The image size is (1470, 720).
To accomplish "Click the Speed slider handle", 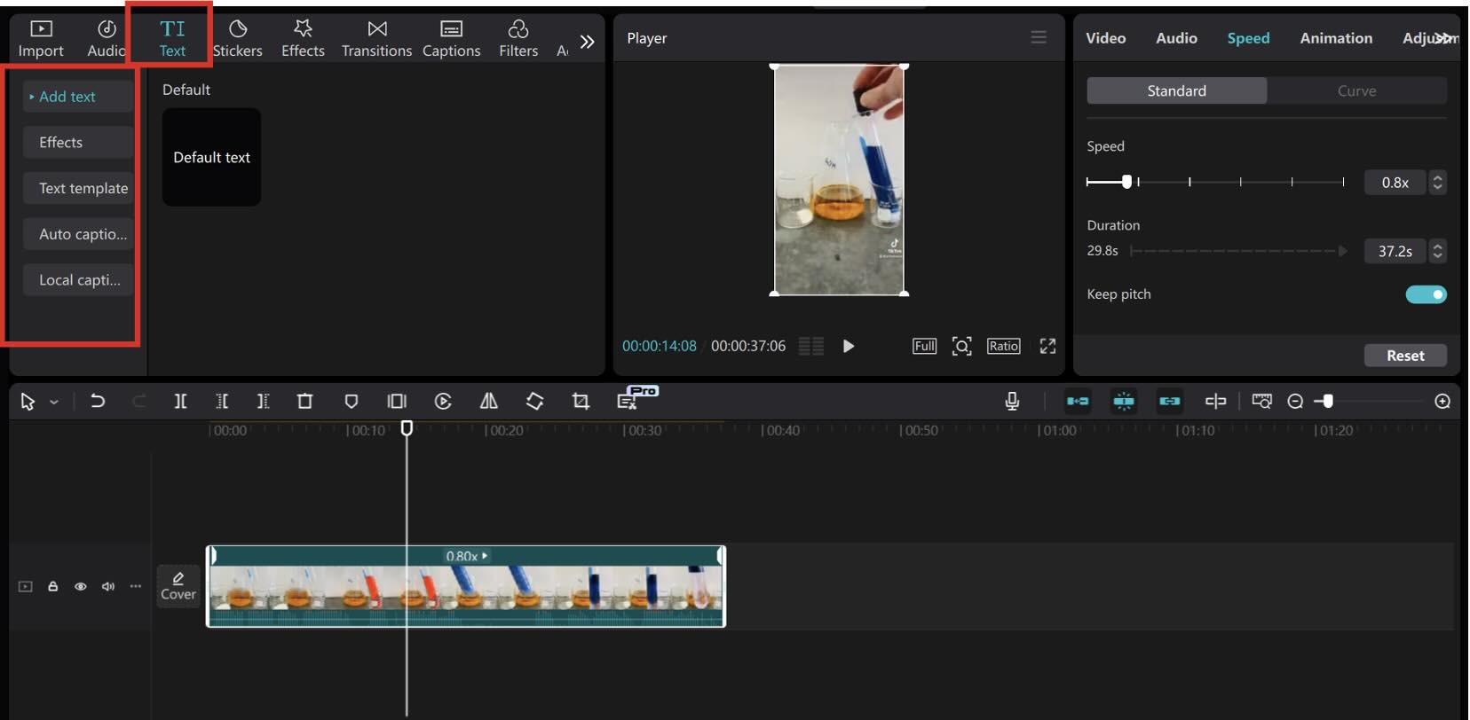I will (1126, 182).
